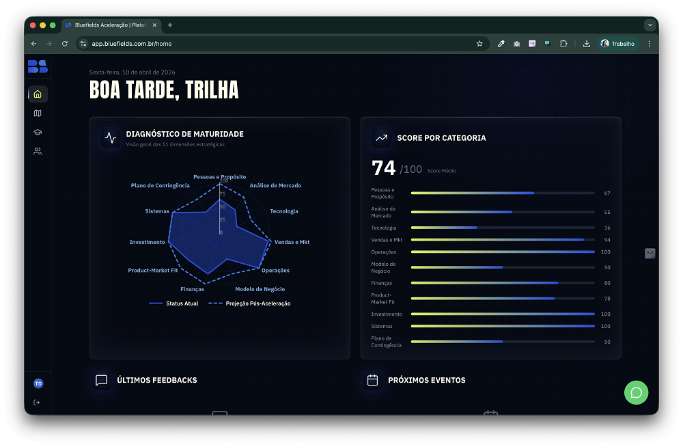Toggle the Status Atual legend item

[x=173, y=303]
